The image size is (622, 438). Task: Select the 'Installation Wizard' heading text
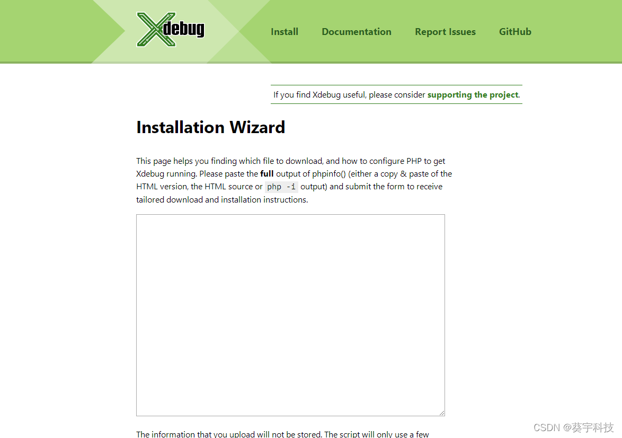(x=211, y=127)
